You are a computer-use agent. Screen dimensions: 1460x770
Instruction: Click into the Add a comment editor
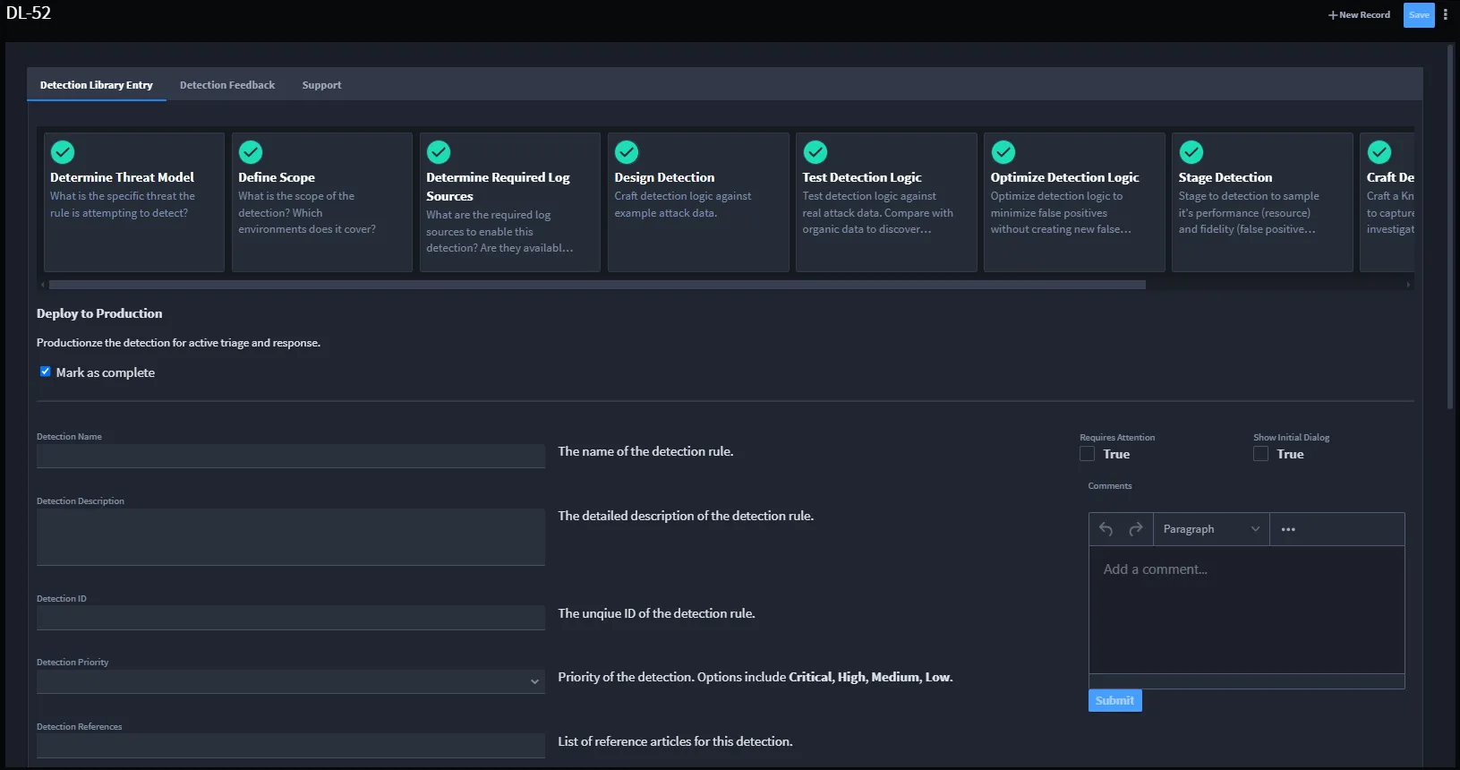(x=1246, y=609)
